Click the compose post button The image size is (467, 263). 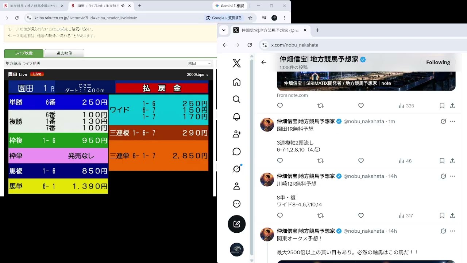coord(236,224)
